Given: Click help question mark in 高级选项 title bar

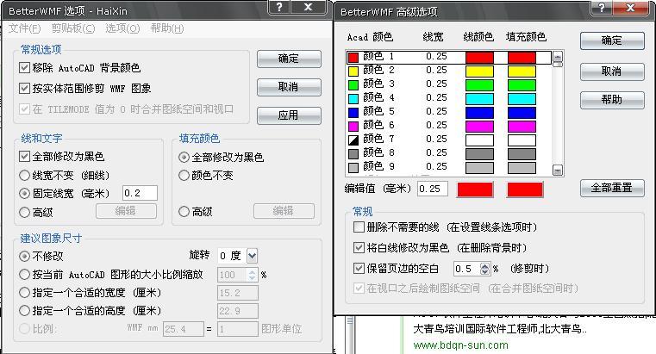Looking at the screenshot, I should click(602, 8).
